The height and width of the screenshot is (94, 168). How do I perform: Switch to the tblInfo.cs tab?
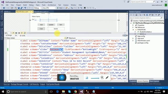click(x=7, y=12)
